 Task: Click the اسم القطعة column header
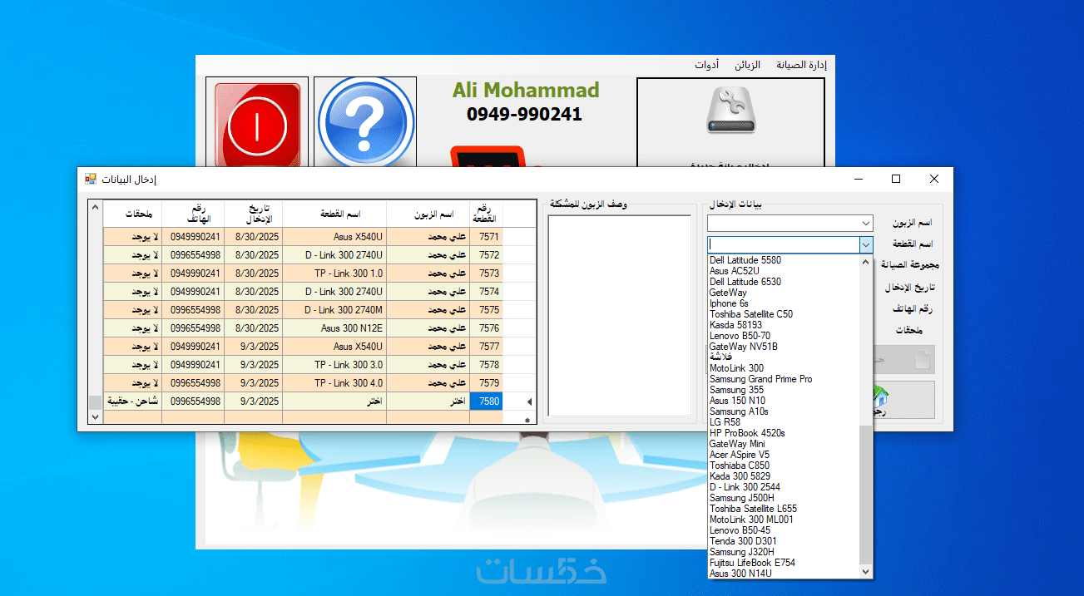334,214
